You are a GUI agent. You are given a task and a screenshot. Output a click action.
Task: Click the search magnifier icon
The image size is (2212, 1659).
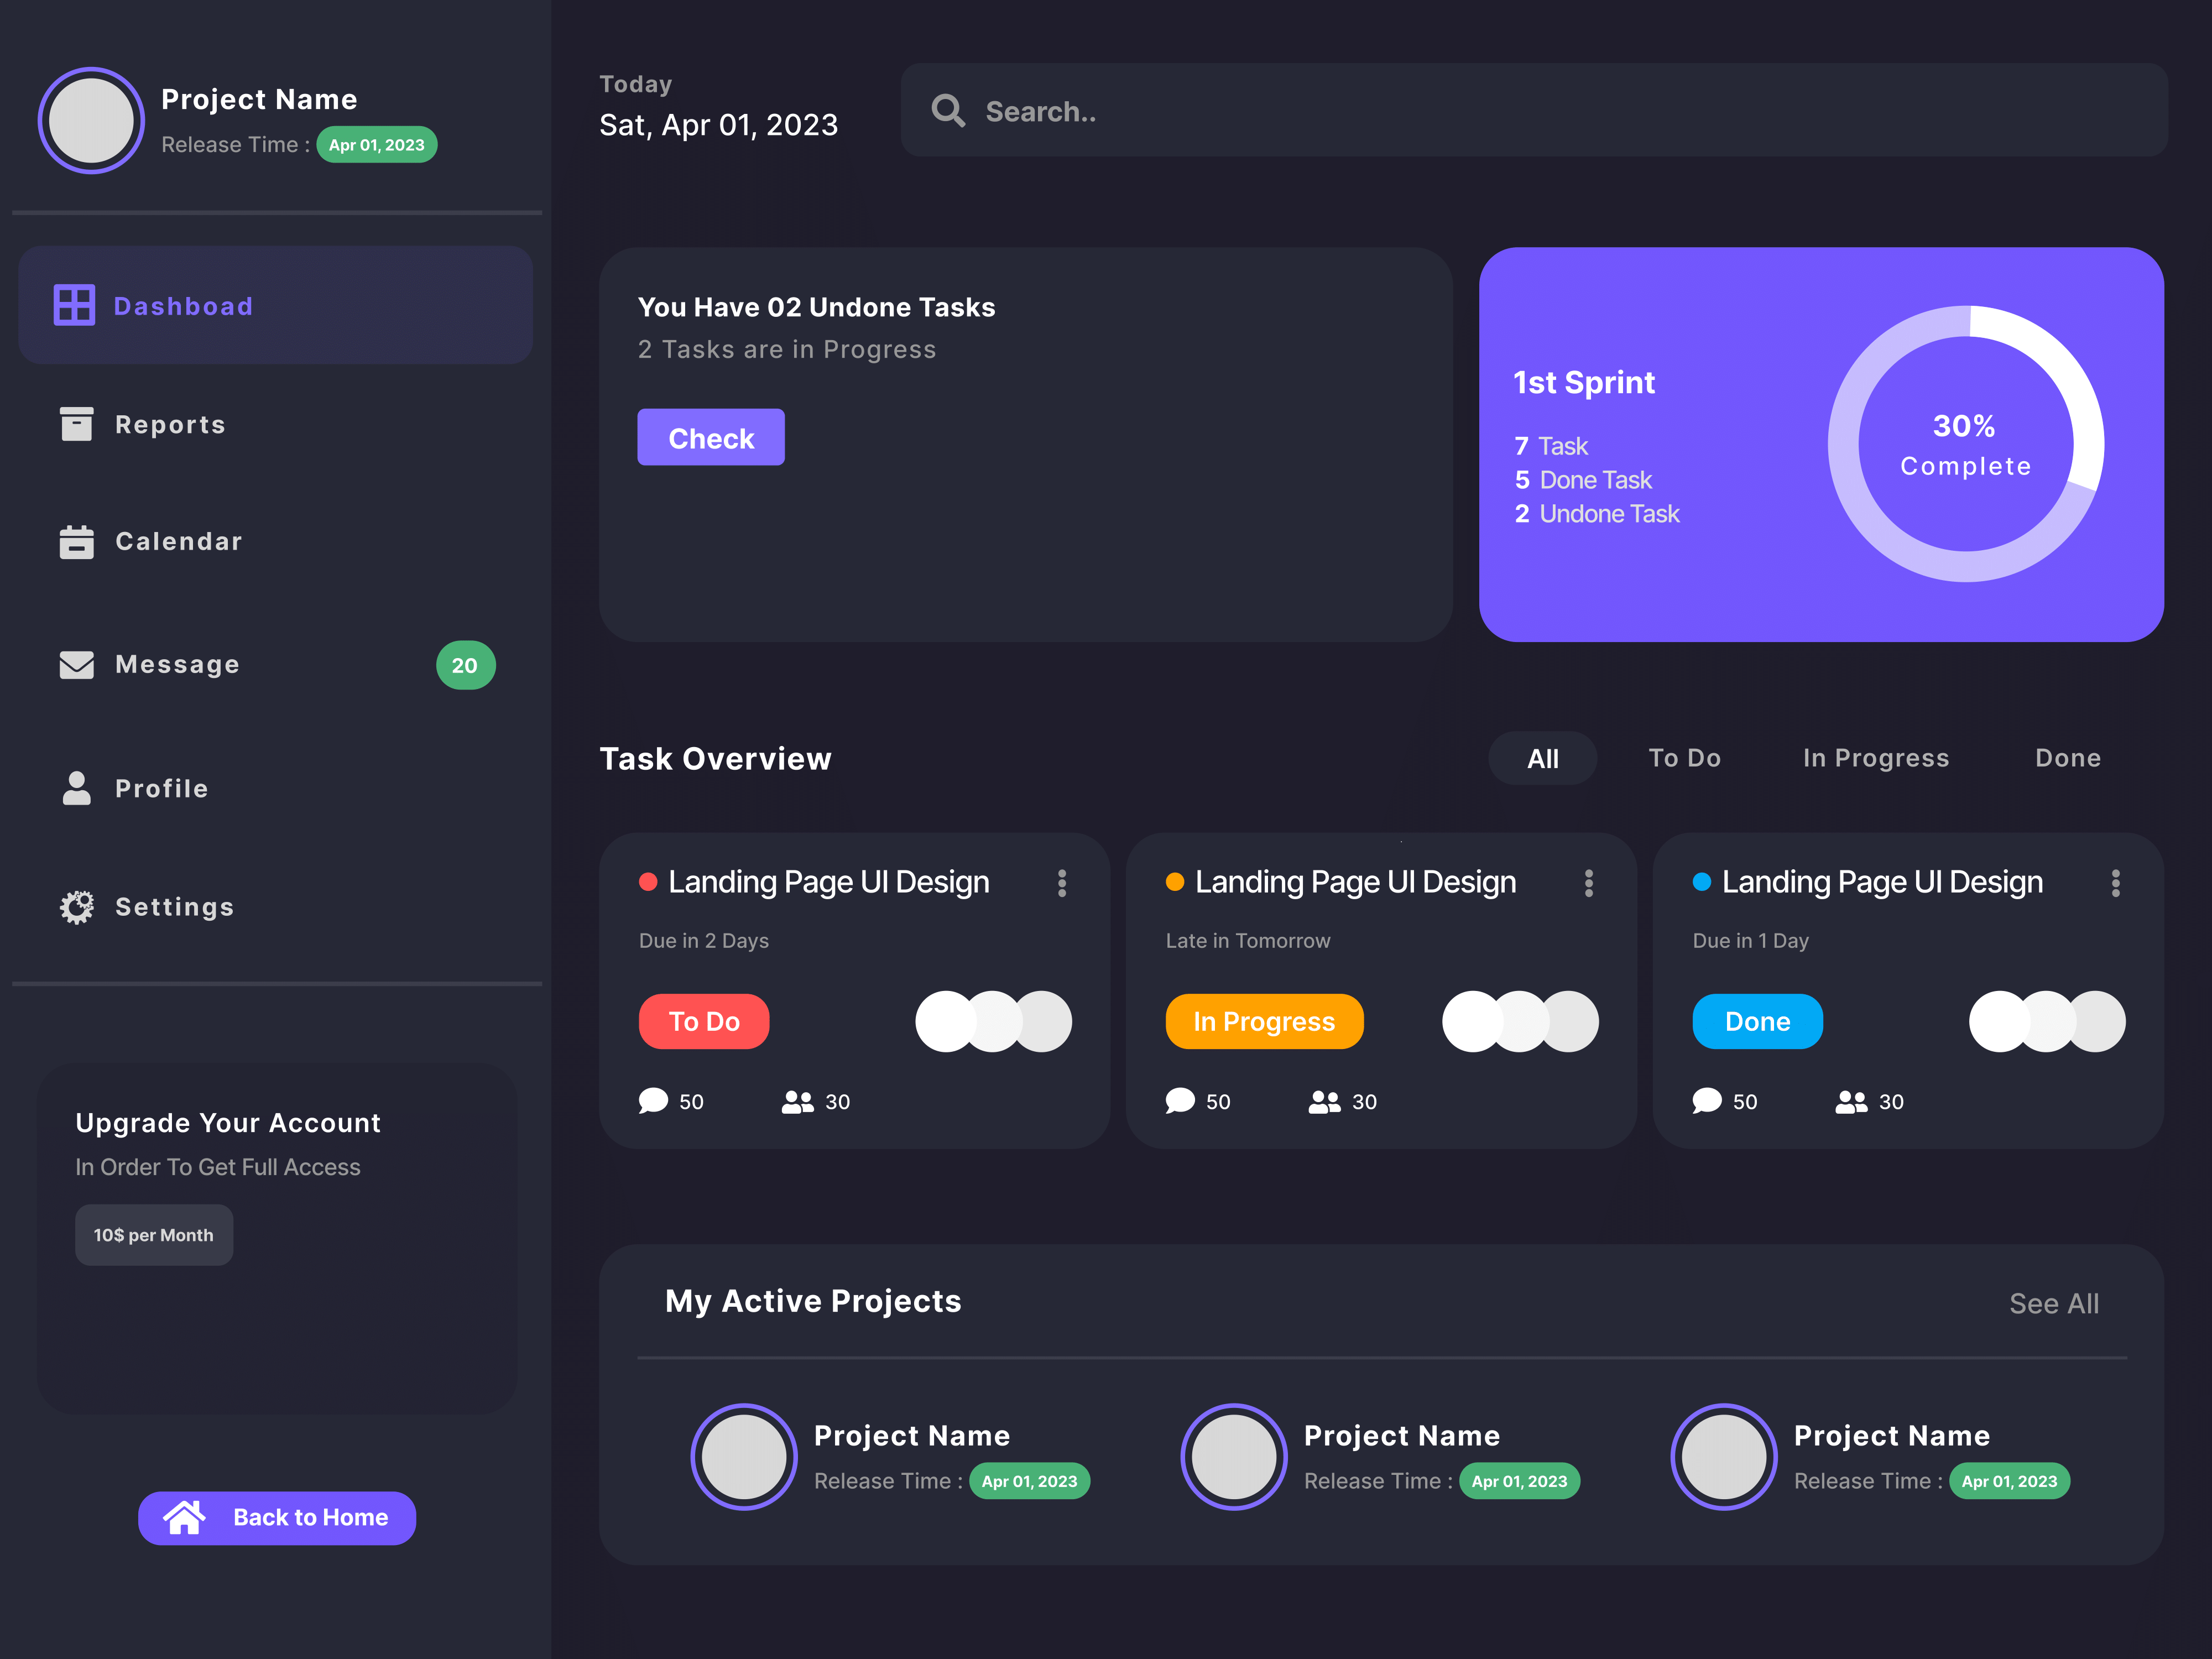coord(948,111)
